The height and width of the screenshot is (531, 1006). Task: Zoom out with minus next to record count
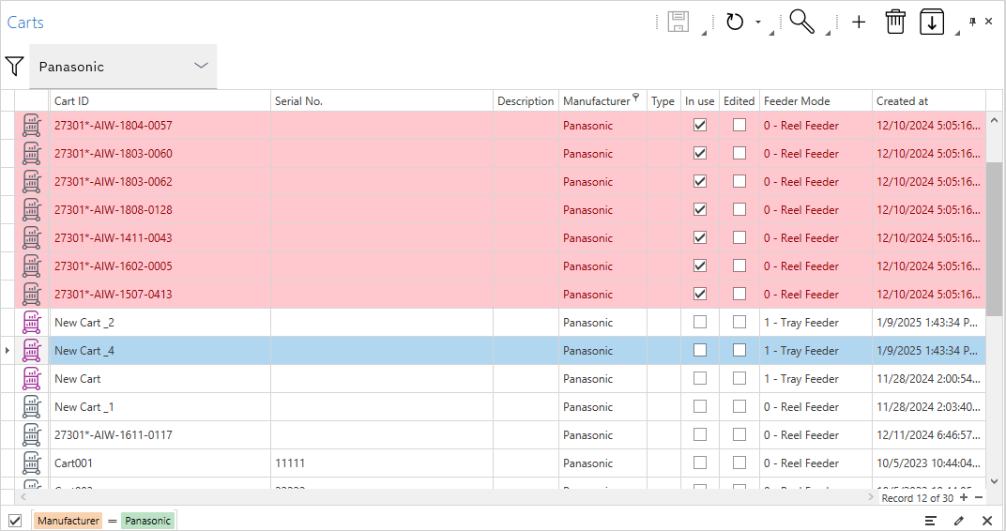coord(979,497)
